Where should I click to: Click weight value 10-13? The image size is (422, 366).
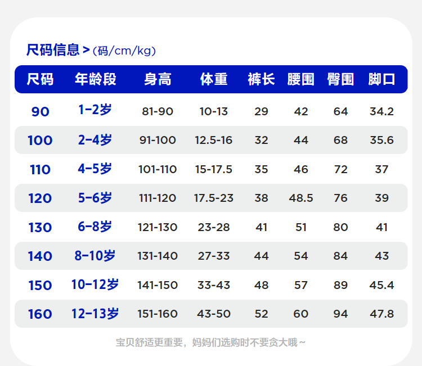214,111
